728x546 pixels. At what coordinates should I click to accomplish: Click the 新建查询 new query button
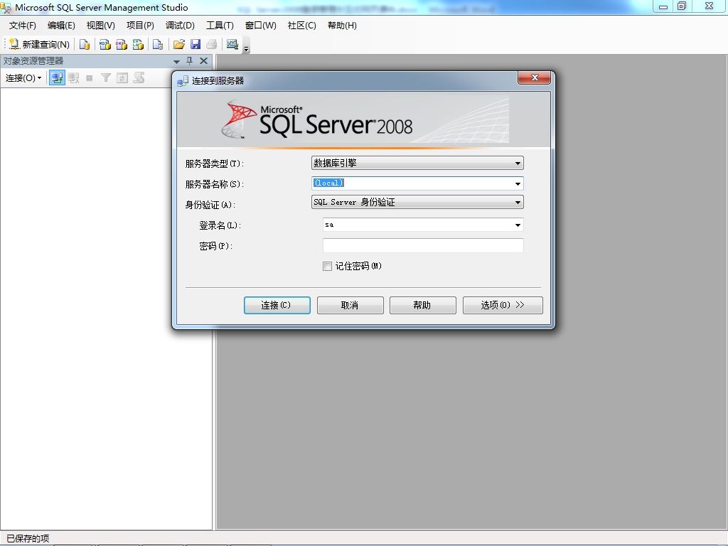tap(40, 44)
